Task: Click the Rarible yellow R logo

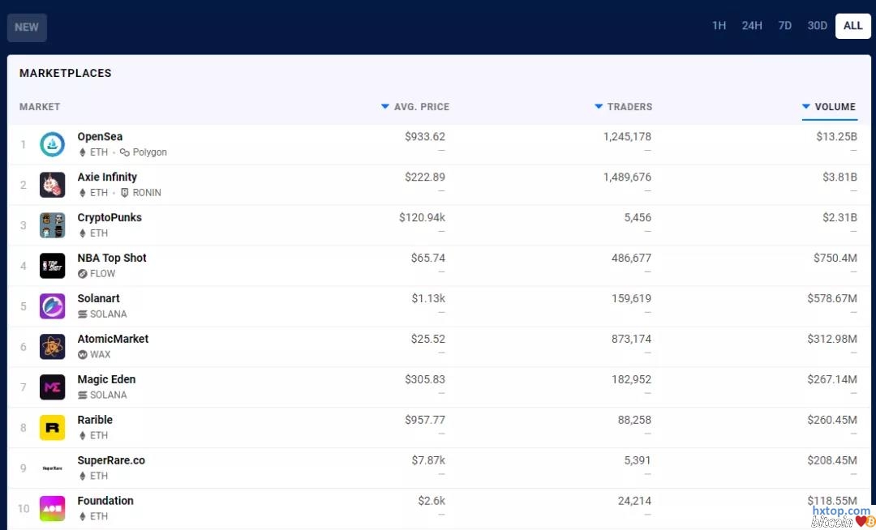Action: pyautogui.click(x=53, y=428)
